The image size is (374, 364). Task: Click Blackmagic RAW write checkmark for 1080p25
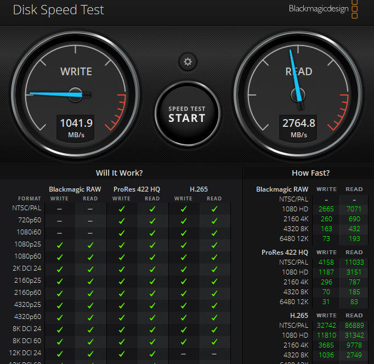[60, 245]
